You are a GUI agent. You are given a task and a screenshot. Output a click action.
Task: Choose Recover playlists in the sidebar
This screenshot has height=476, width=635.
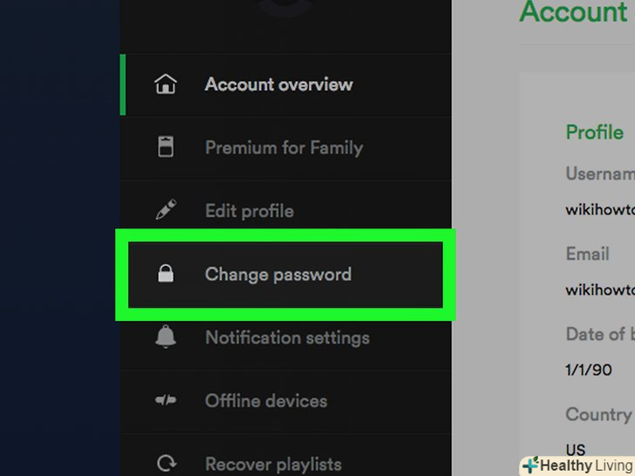tap(273, 464)
